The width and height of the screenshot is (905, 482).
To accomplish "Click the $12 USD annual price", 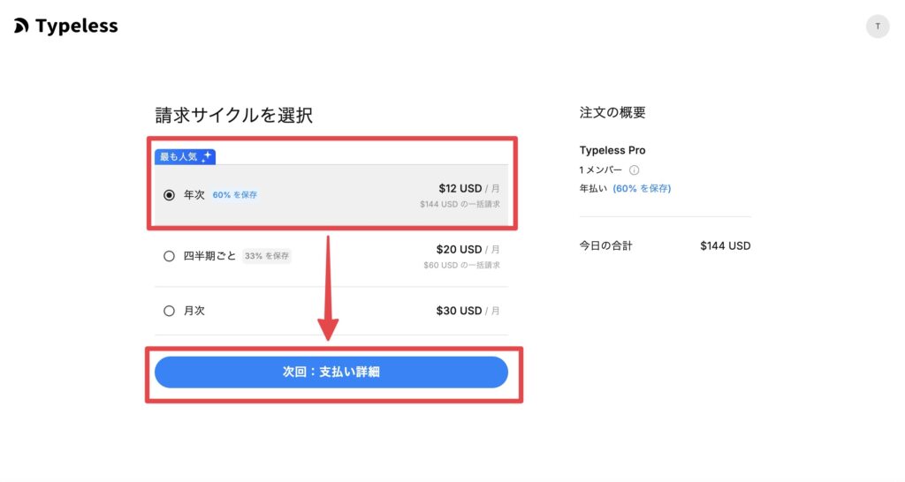I will point(460,189).
